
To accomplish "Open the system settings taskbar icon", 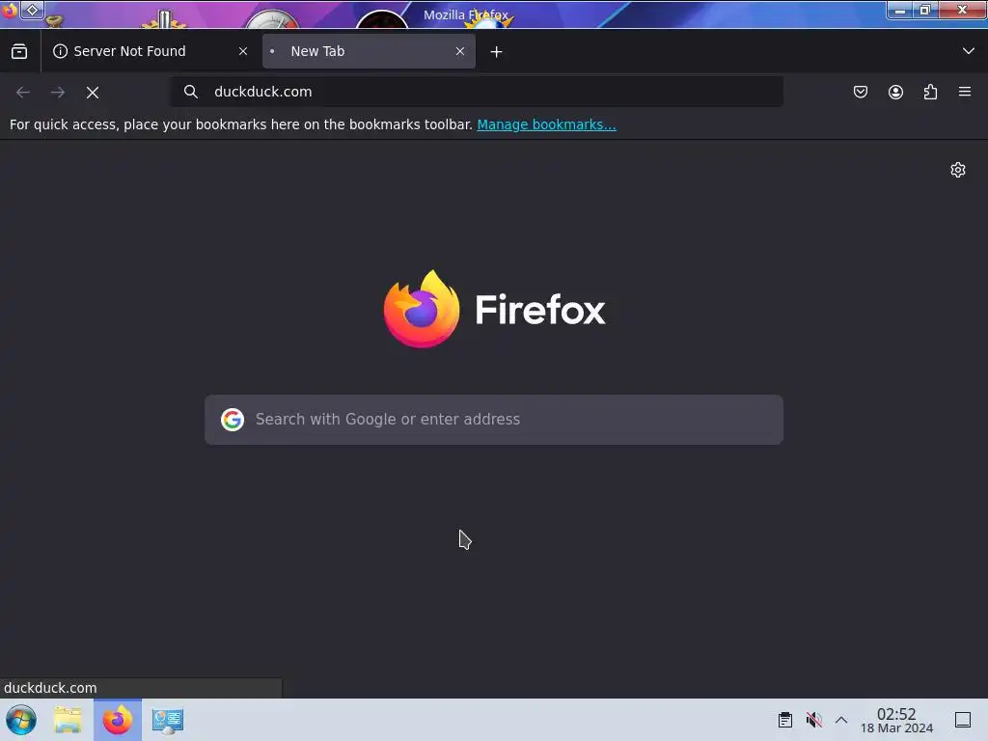I will pyautogui.click(x=168, y=720).
